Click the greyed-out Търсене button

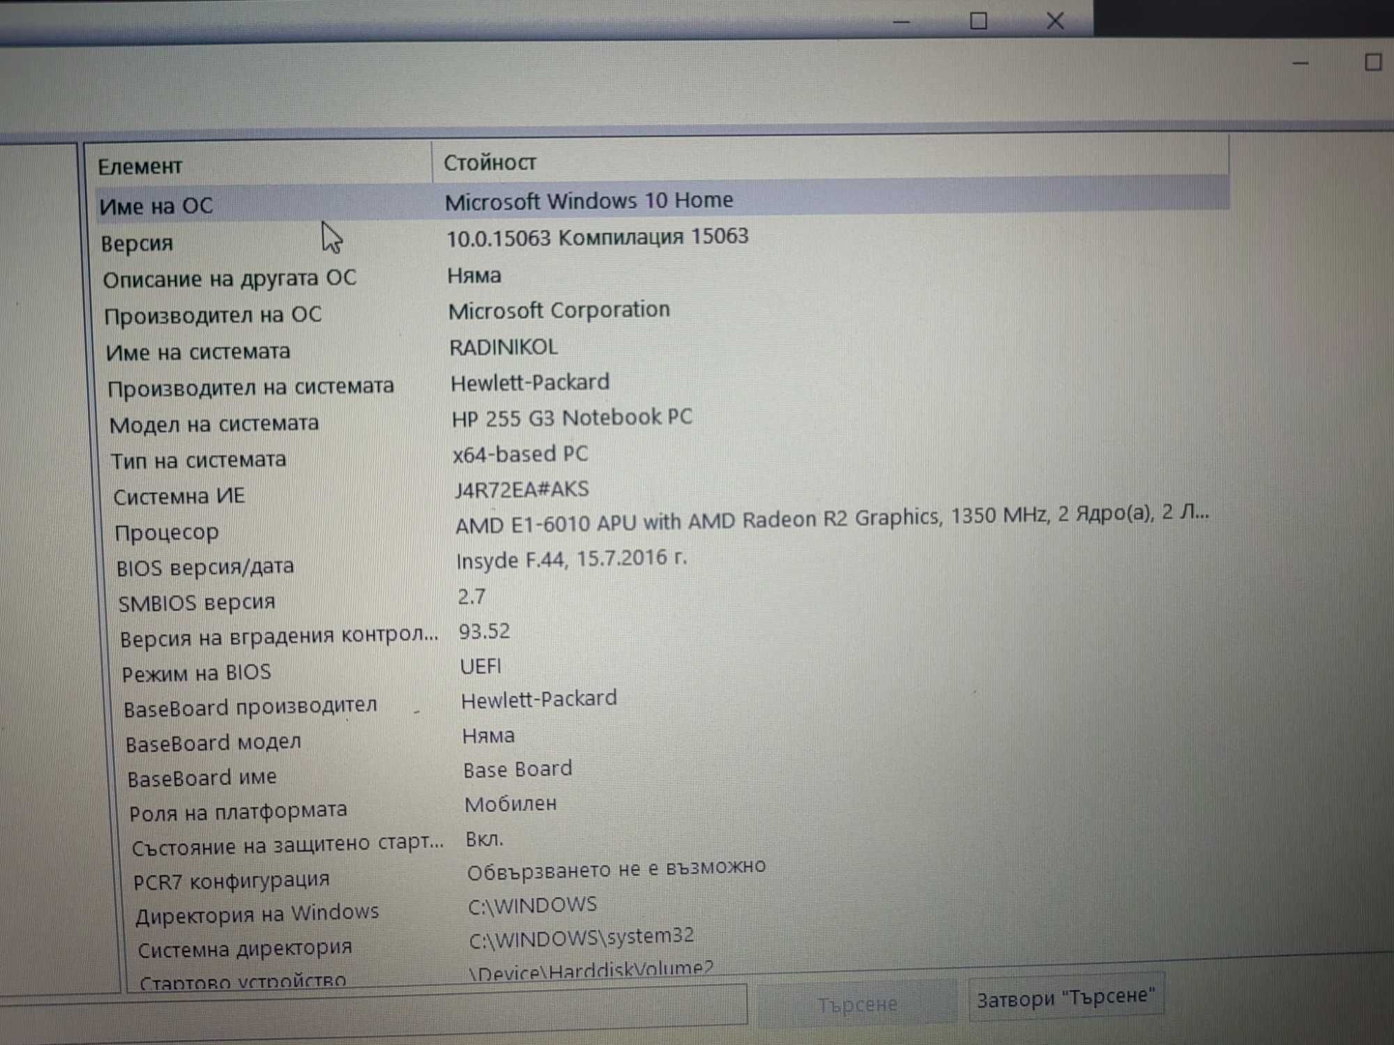point(857,1004)
